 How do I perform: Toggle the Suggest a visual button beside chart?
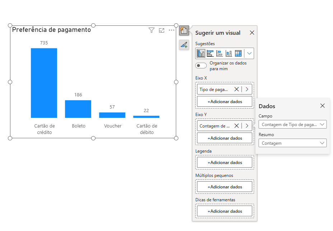pos(184,30)
